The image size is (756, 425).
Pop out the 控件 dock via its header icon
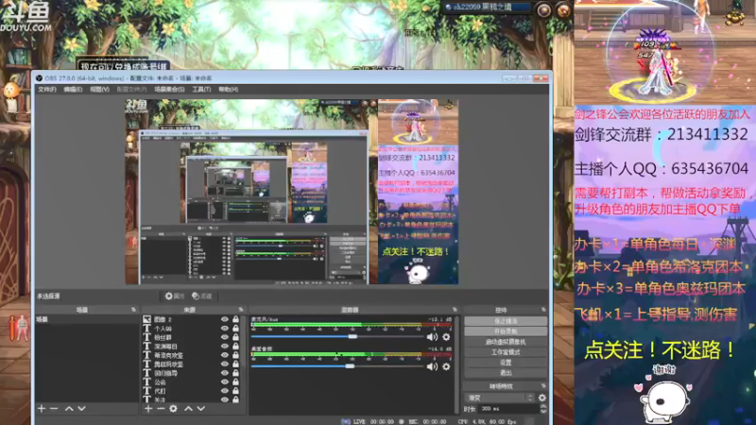point(543,310)
